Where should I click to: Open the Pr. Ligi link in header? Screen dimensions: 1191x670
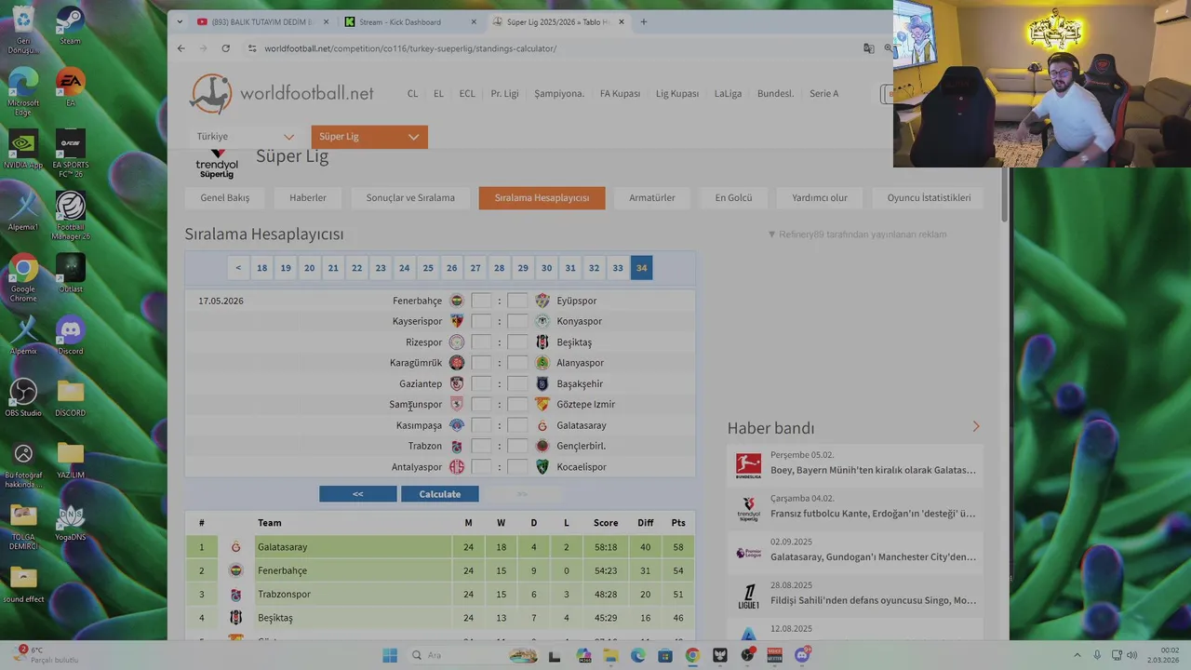click(504, 93)
